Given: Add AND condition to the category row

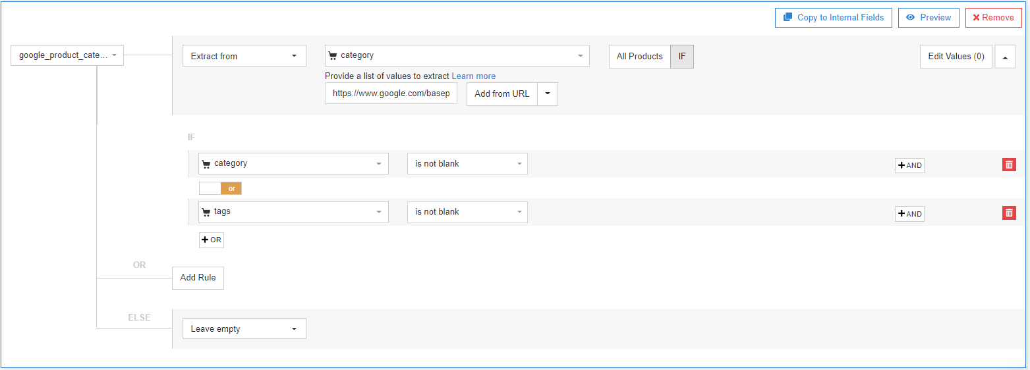Looking at the screenshot, I should click(x=909, y=165).
